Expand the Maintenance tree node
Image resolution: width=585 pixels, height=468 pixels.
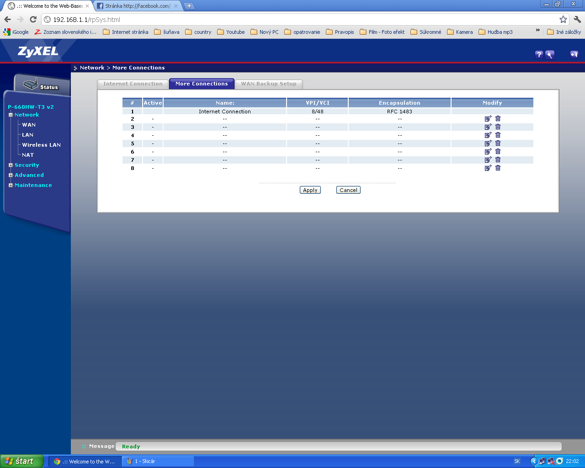[11, 185]
